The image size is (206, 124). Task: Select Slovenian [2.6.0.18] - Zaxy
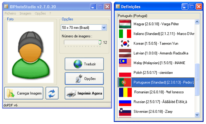(x=156, y=112)
